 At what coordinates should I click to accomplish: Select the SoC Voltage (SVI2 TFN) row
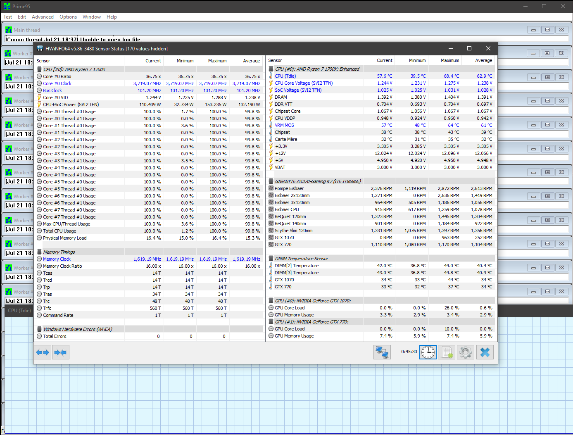[381, 90]
